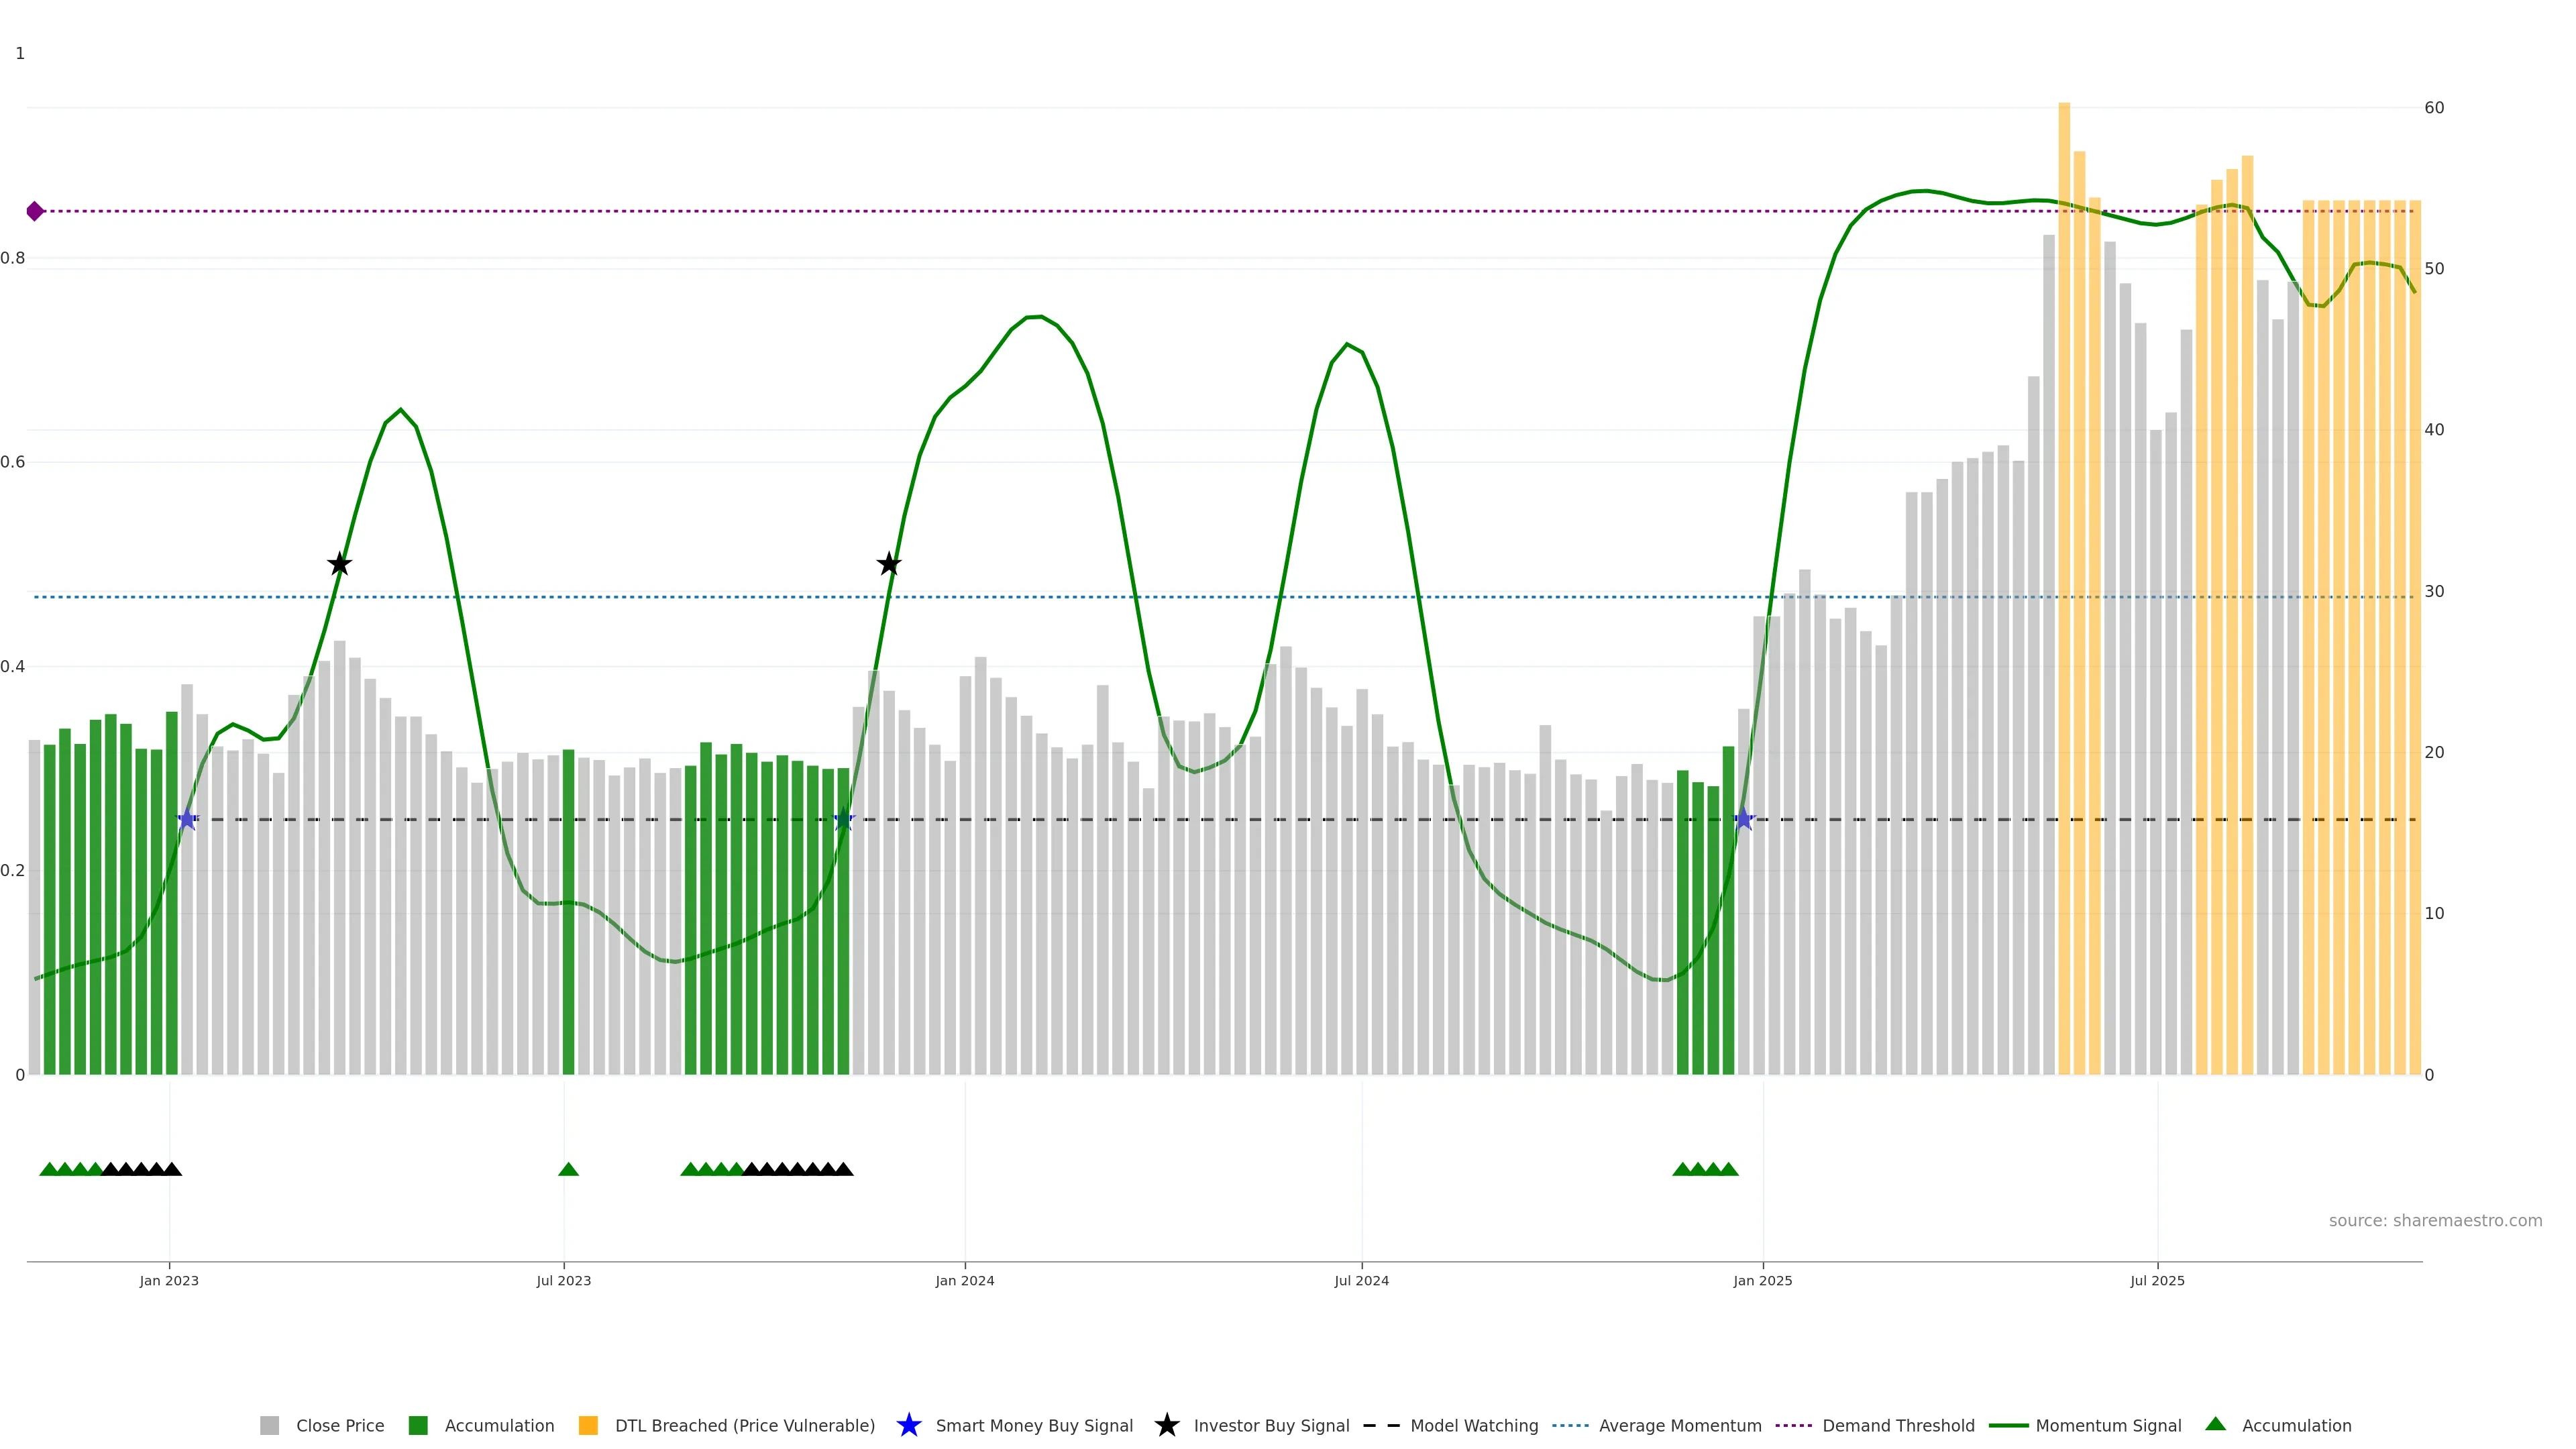Toggle the Model Watching legend entry
This screenshot has height=1449, width=2576.
1473,1425
